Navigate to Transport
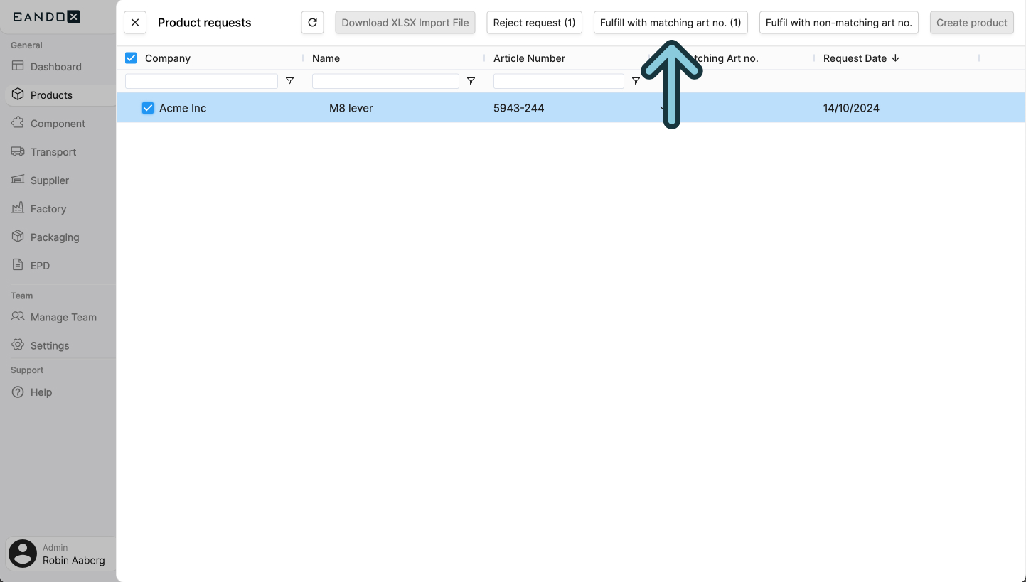Viewport: 1026px width, 582px height. [53, 151]
